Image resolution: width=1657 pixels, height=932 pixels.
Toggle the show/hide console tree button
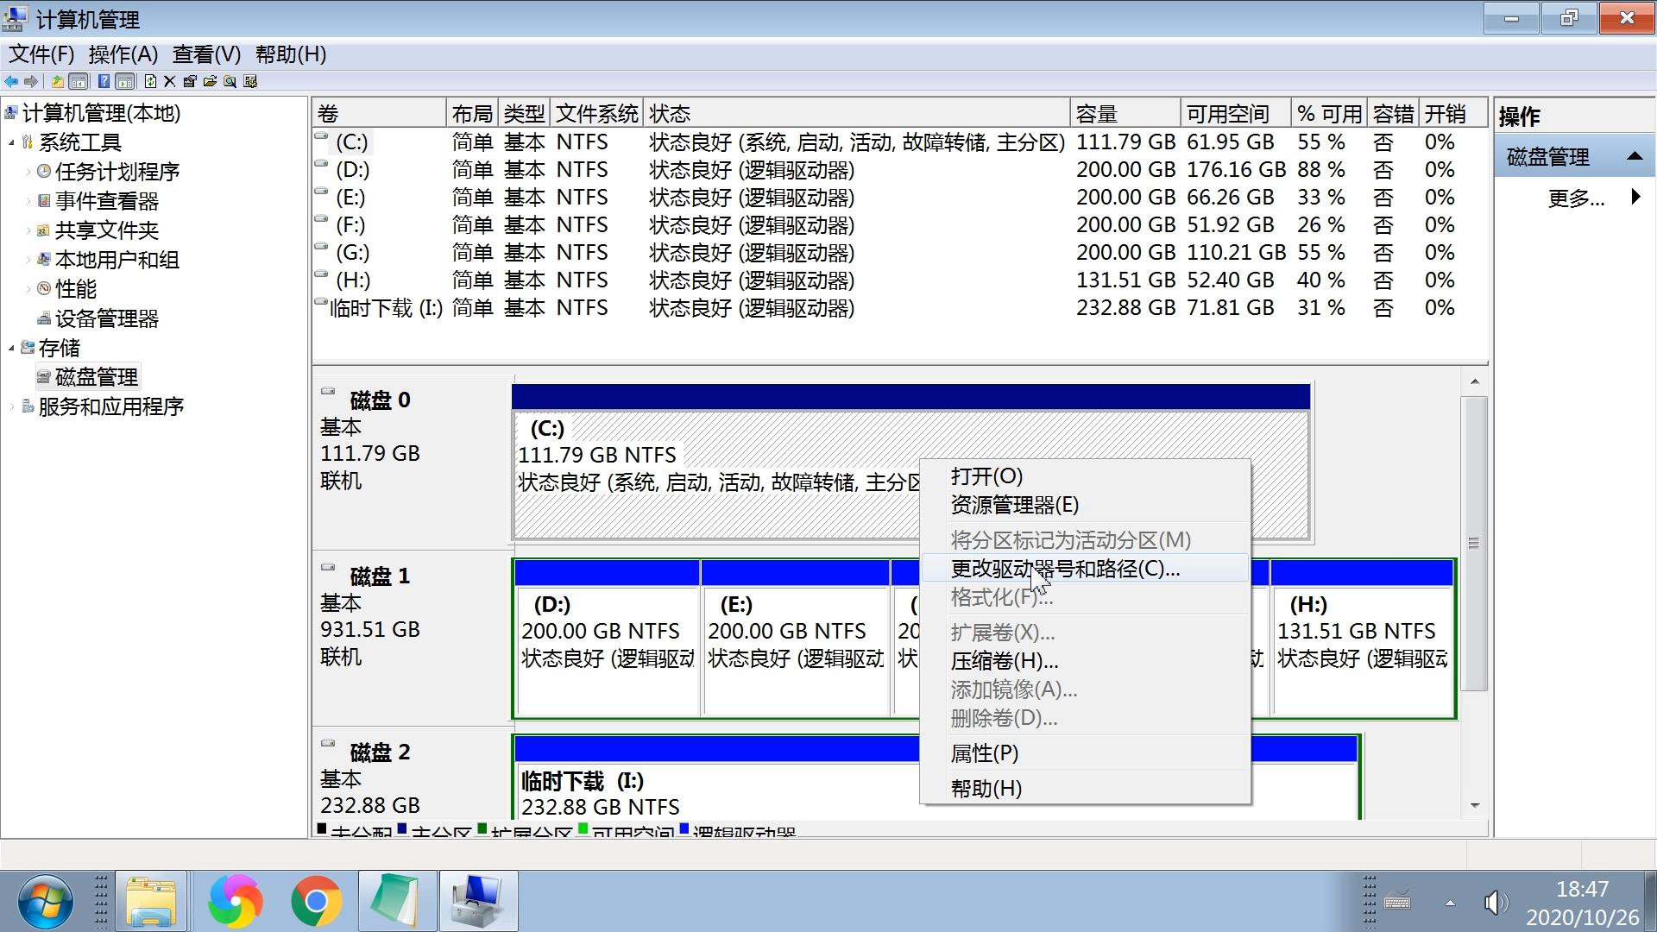79,81
